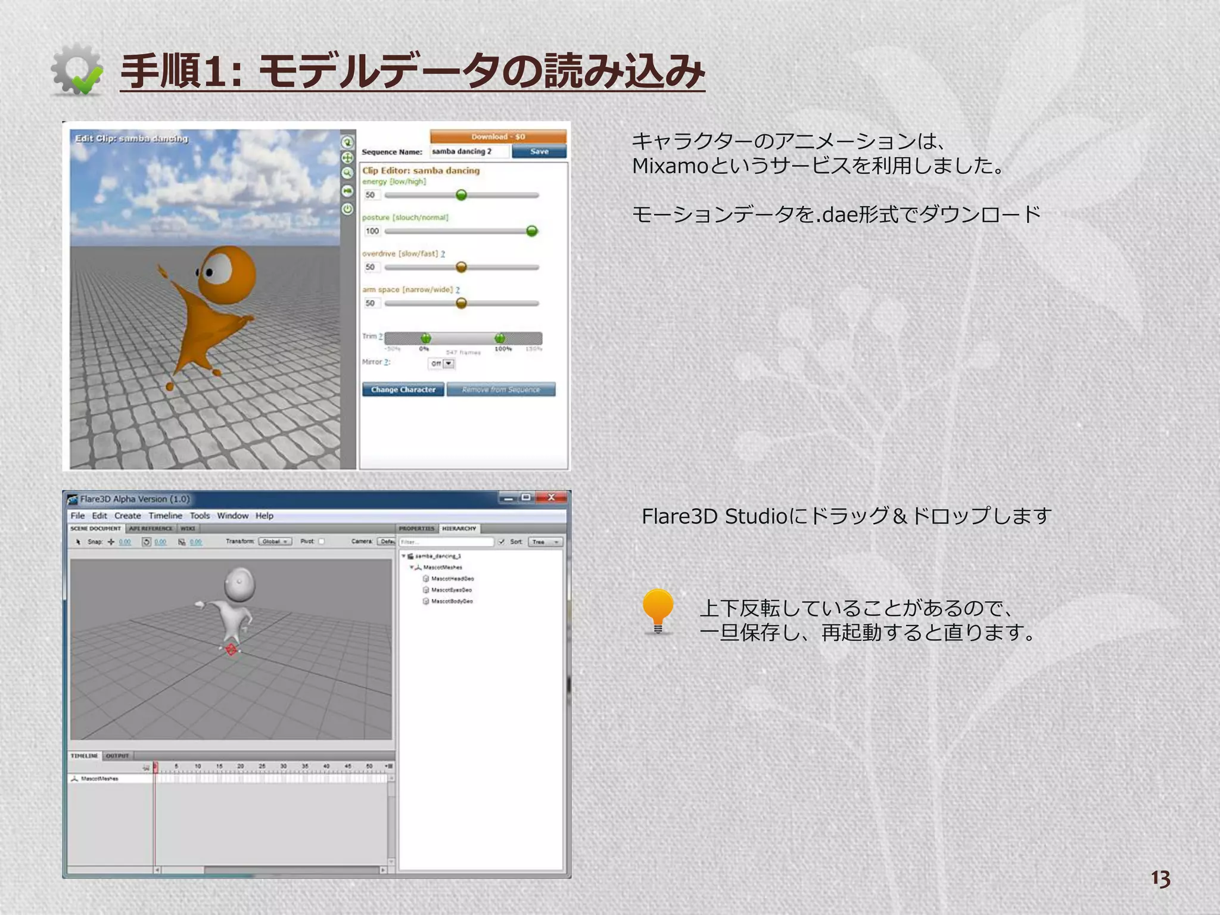Viewport: 1220px width, 915px height.
Task: Click the rotation snap icon
Action: (147, 542)
